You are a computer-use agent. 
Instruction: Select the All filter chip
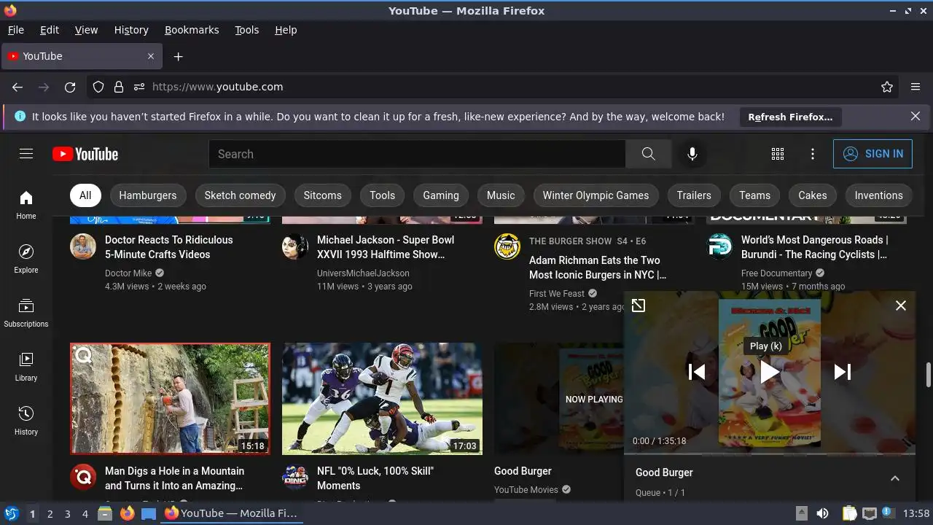[x=85, y=195]
